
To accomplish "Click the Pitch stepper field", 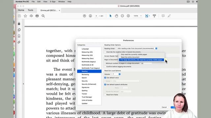I will [125, 88].
